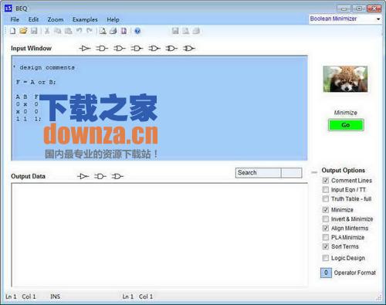The image size is (386, 305).
Task: Open the Examples menu
Action: (x=85, y=19)
